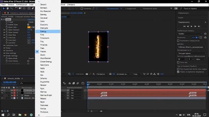The width and height of the screenshot is (209, 117).
Task: Open the Windows Start menu
Action: pos(3,115)
